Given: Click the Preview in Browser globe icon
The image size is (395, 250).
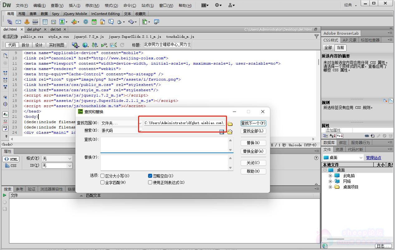Looking at the screenshot, I should coord(85,45).
